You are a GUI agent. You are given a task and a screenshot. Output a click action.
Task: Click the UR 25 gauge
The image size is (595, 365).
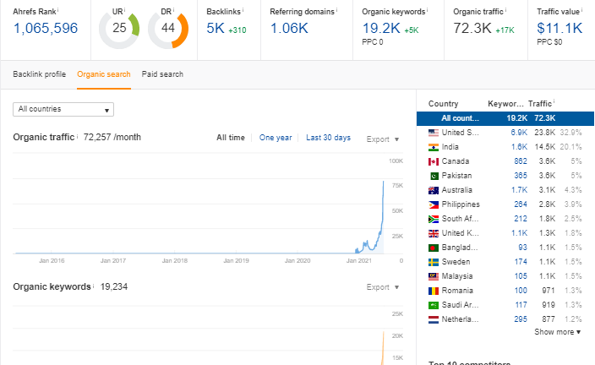coord(119,29)
